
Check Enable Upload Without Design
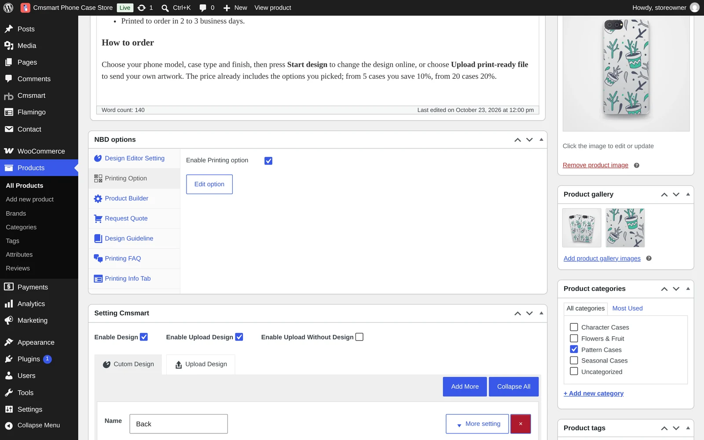click(x=359, y=337)
